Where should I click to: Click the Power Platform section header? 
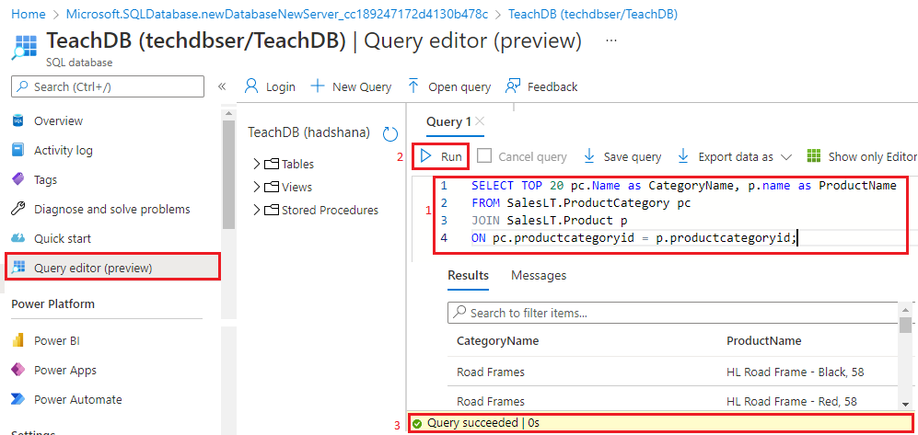point(52,304)
